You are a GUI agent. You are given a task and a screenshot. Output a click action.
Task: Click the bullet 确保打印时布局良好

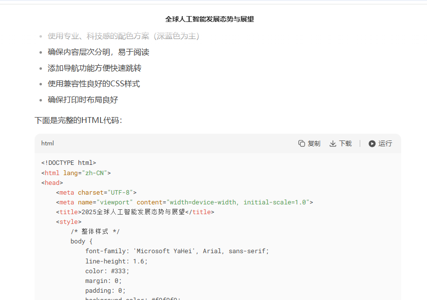[83, 100]
